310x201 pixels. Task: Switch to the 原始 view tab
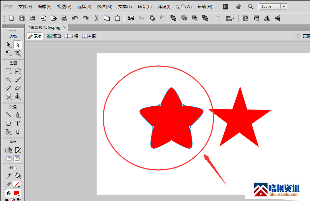pyautogui.click(x=35, y=36)
